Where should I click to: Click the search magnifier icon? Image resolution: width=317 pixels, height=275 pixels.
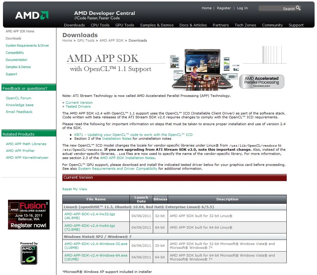tap(298, 8)
